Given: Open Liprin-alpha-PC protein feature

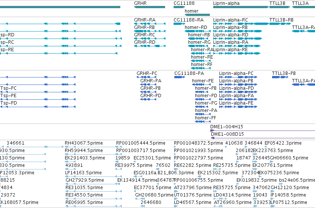Looking at the screenshot, I should (238, 77).
